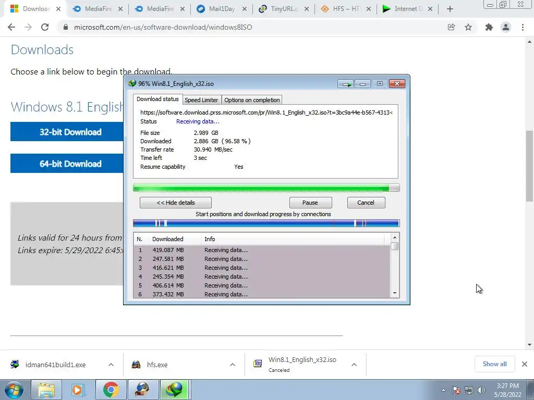Click the volume speaker tray icon
The width and height of the screenshot is (534, 400).
pos(481,390)
